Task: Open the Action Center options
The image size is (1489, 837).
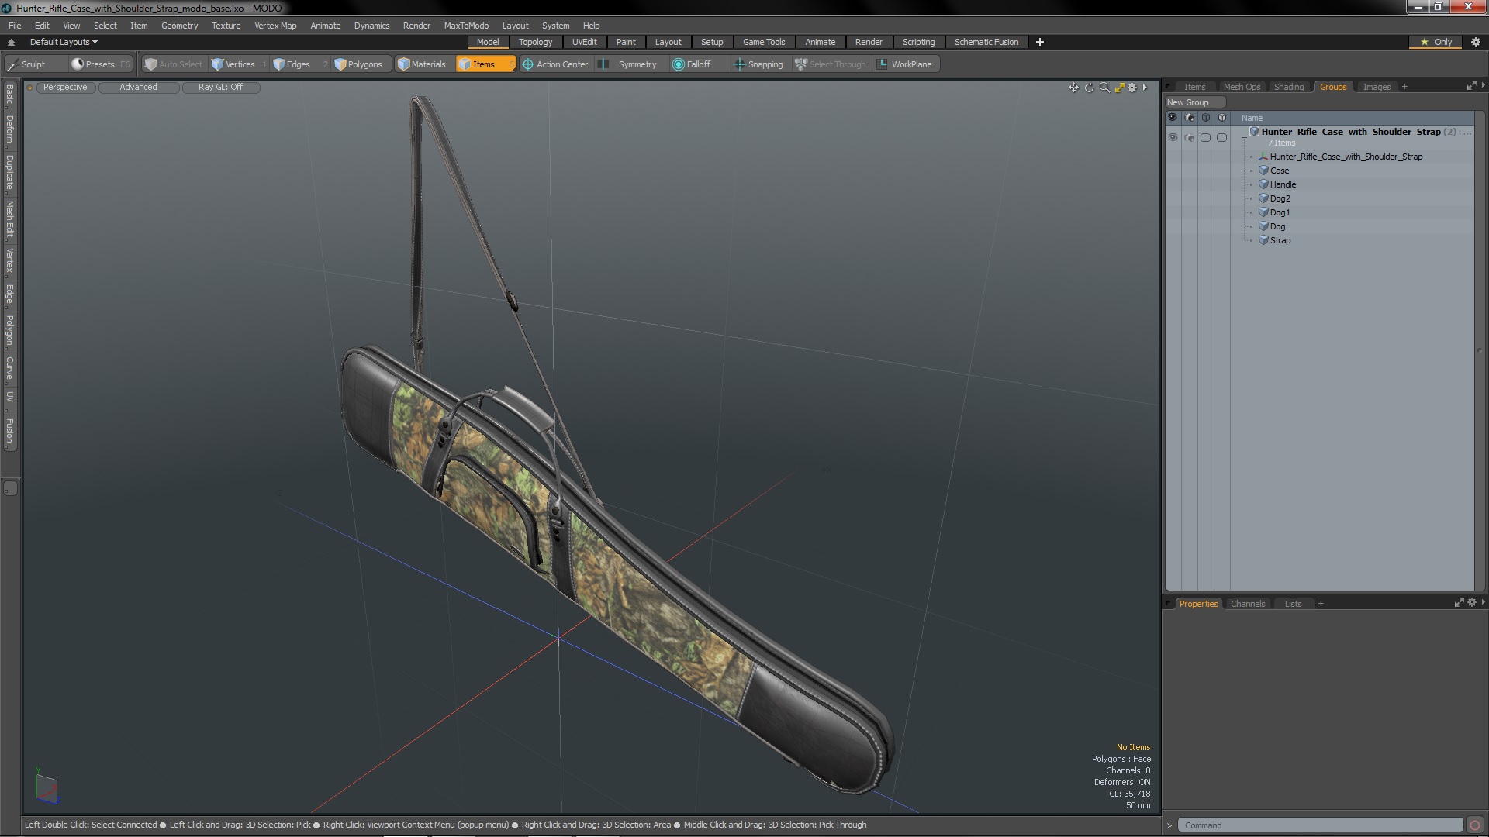Action: pos(555,64)
